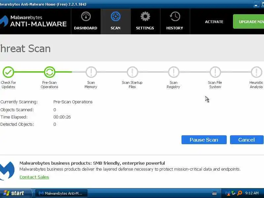Click the Scan Registry step label
The width and height of the screenshot is (264, 198).
(174, 85)
